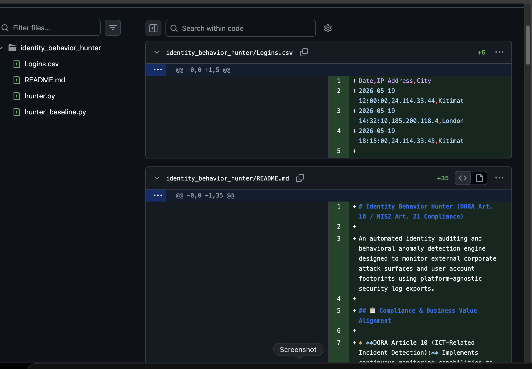Collapse the Logins.csv diff section
This screenshot has height=369, width=532.
[x=157, y=52]
